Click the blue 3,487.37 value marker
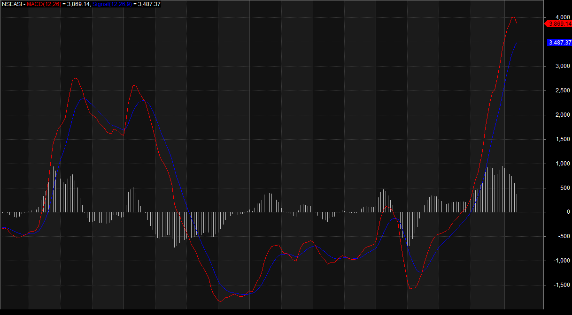The width and height of the screenshot is (572, 315). pos(558,43)
